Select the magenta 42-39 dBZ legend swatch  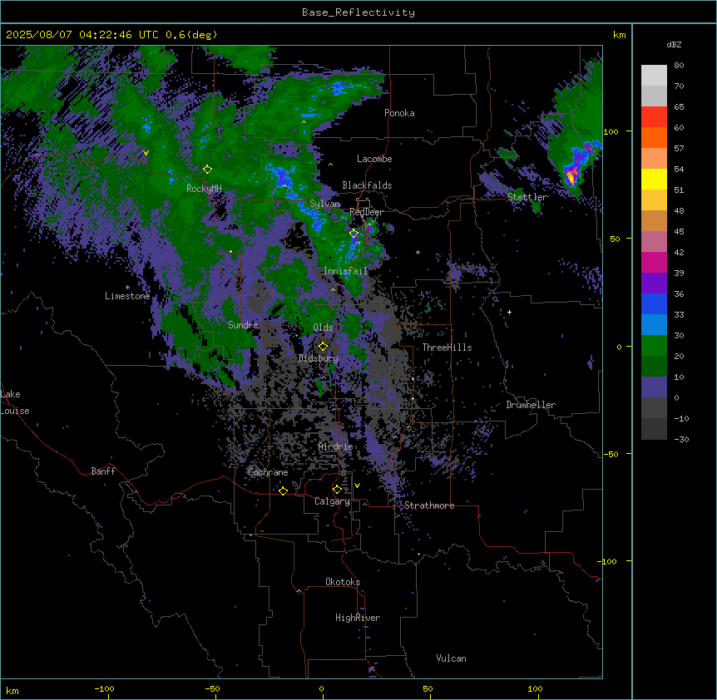[654, 262]
